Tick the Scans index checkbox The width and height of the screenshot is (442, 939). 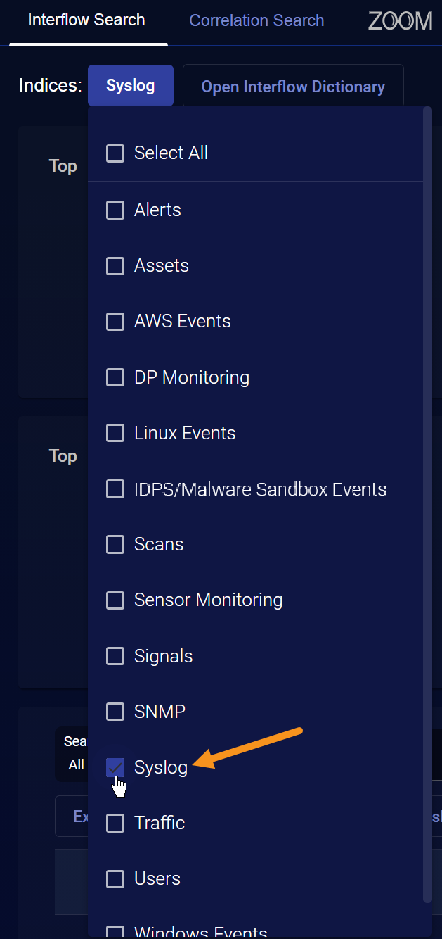(115, 544)
